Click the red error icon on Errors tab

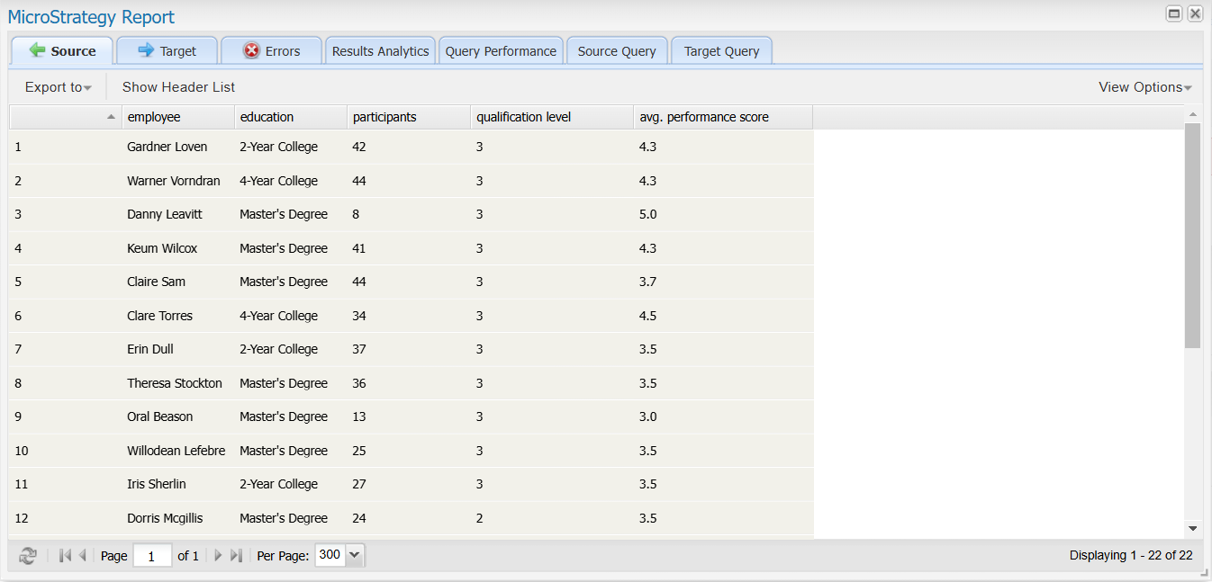point(250,51)
